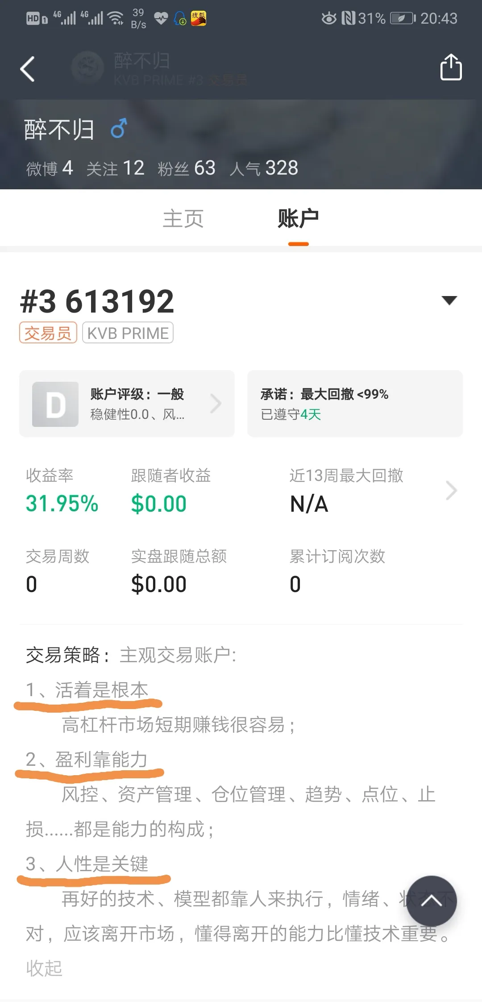Tap the battery icon in status bar
The image size is (482, 1002).
403,18
